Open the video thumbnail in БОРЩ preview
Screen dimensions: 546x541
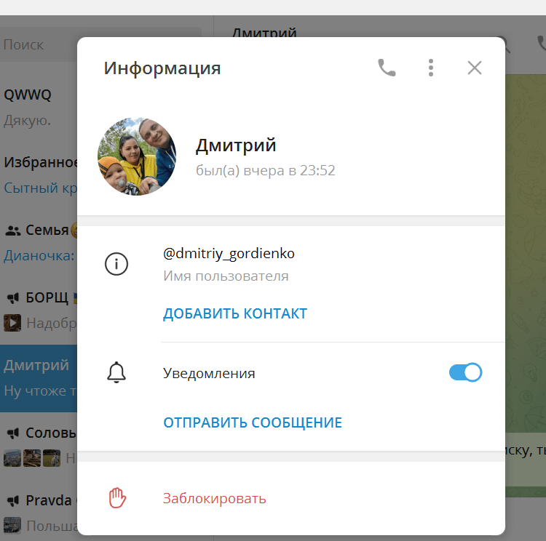point(12,323)
